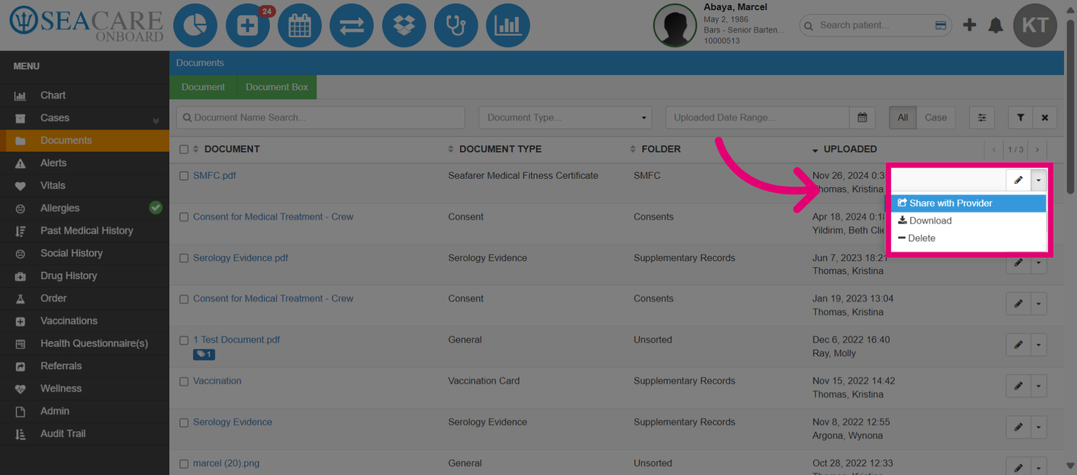This screenshot has height=475, width=1077.
Task: Open Audit Trail in the sidebar
Action: coord(85,434)
